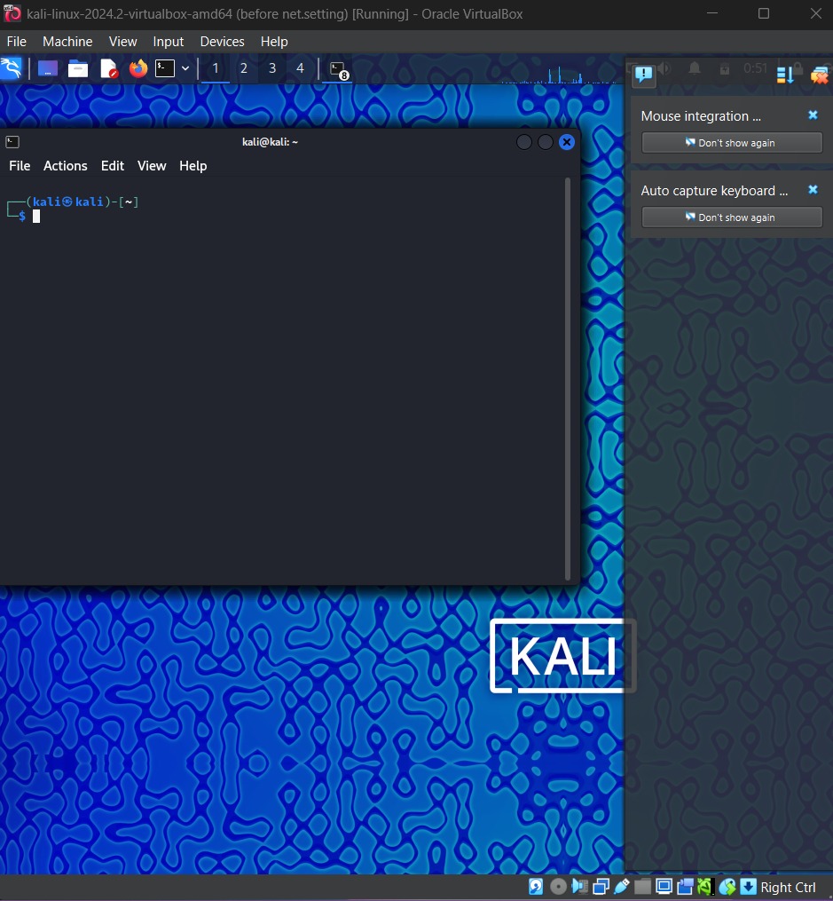Click the display settings status icon
Image resolution: width=833 pixels, height=901 pixels.
(x=664, y=887)
